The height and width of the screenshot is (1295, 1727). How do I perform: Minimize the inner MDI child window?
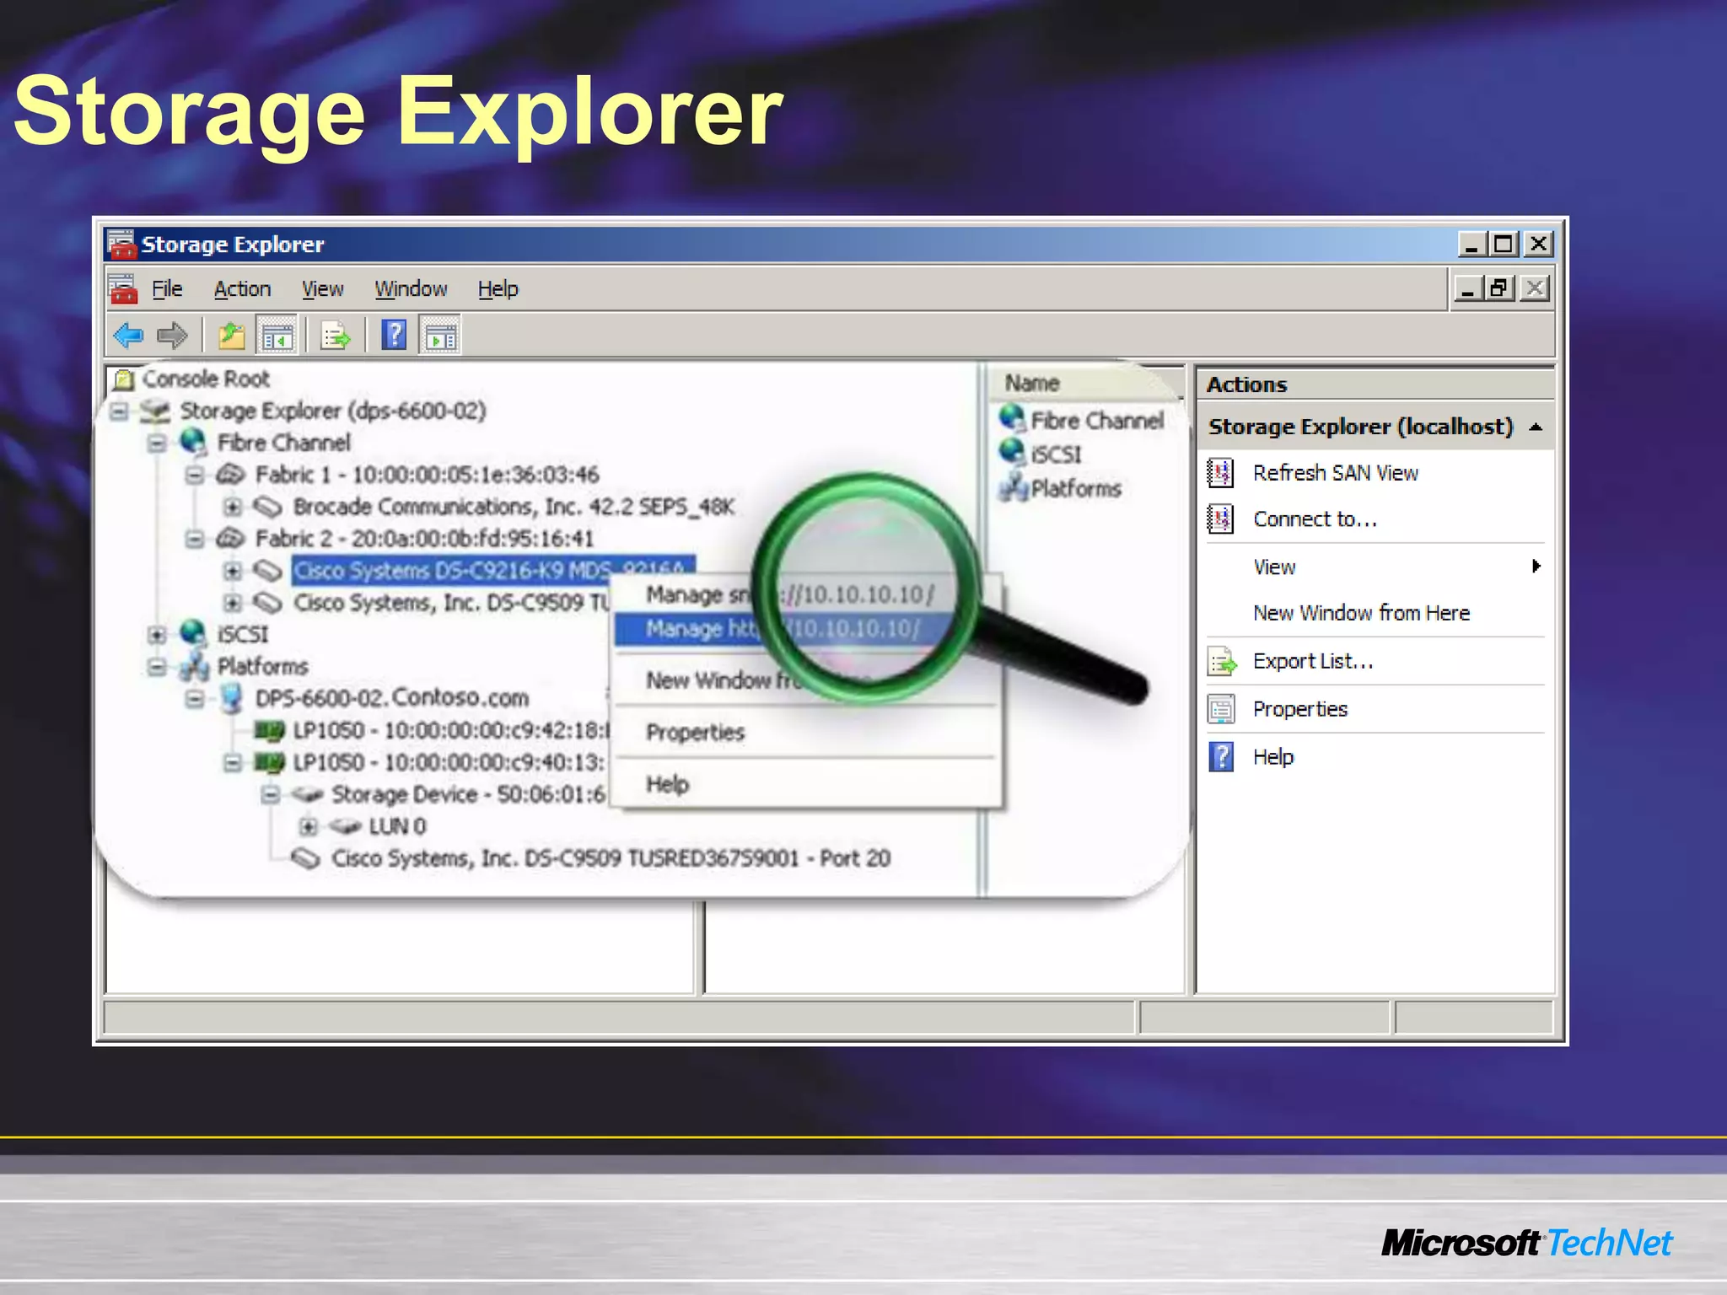point(1469,288)
